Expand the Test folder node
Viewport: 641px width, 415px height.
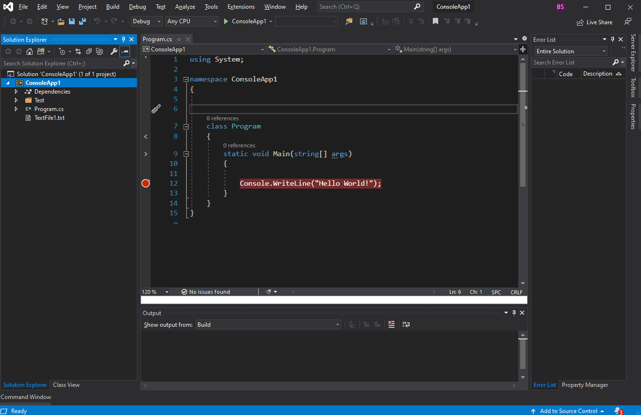click(16, 100)
